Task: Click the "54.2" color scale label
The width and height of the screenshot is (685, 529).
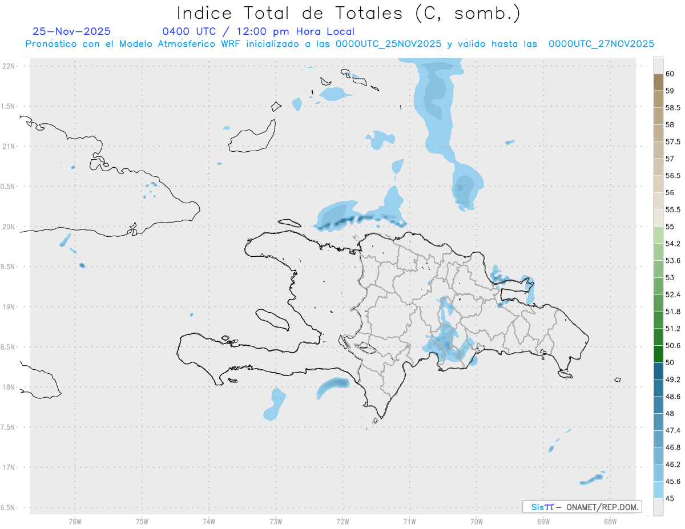Action: point(673,244)
